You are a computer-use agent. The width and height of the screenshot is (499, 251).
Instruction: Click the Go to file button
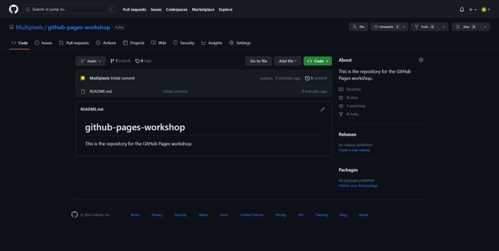pos(258,61)
